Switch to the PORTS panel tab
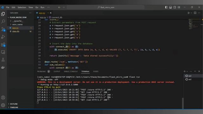203x114 pixels. point(96,72)
